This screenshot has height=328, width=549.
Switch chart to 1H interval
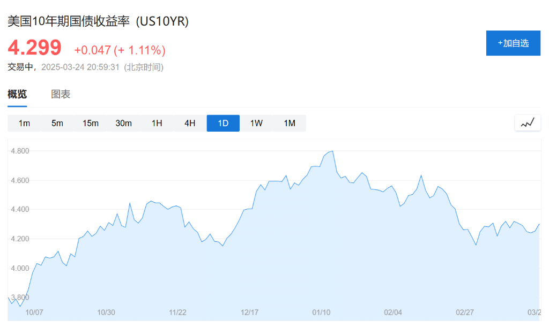157,123
